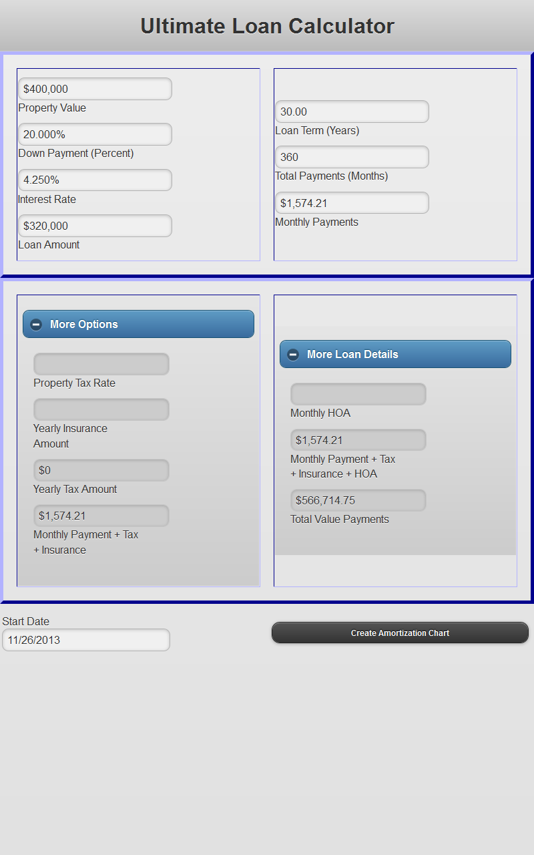The height and width of the screenshot is (855, 534).
Task: Click the Monthly Payments label
Action: click(x=317, y=222)
